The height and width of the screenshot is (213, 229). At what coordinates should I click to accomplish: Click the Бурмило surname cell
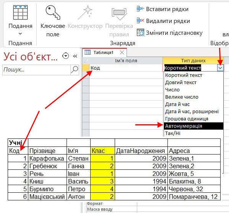tap(47, 189)
